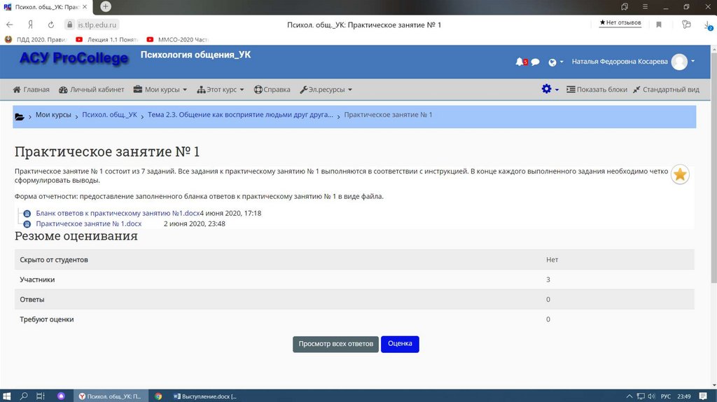
Task: Click Просмотр всех ответов button
Action: point(335,344)
